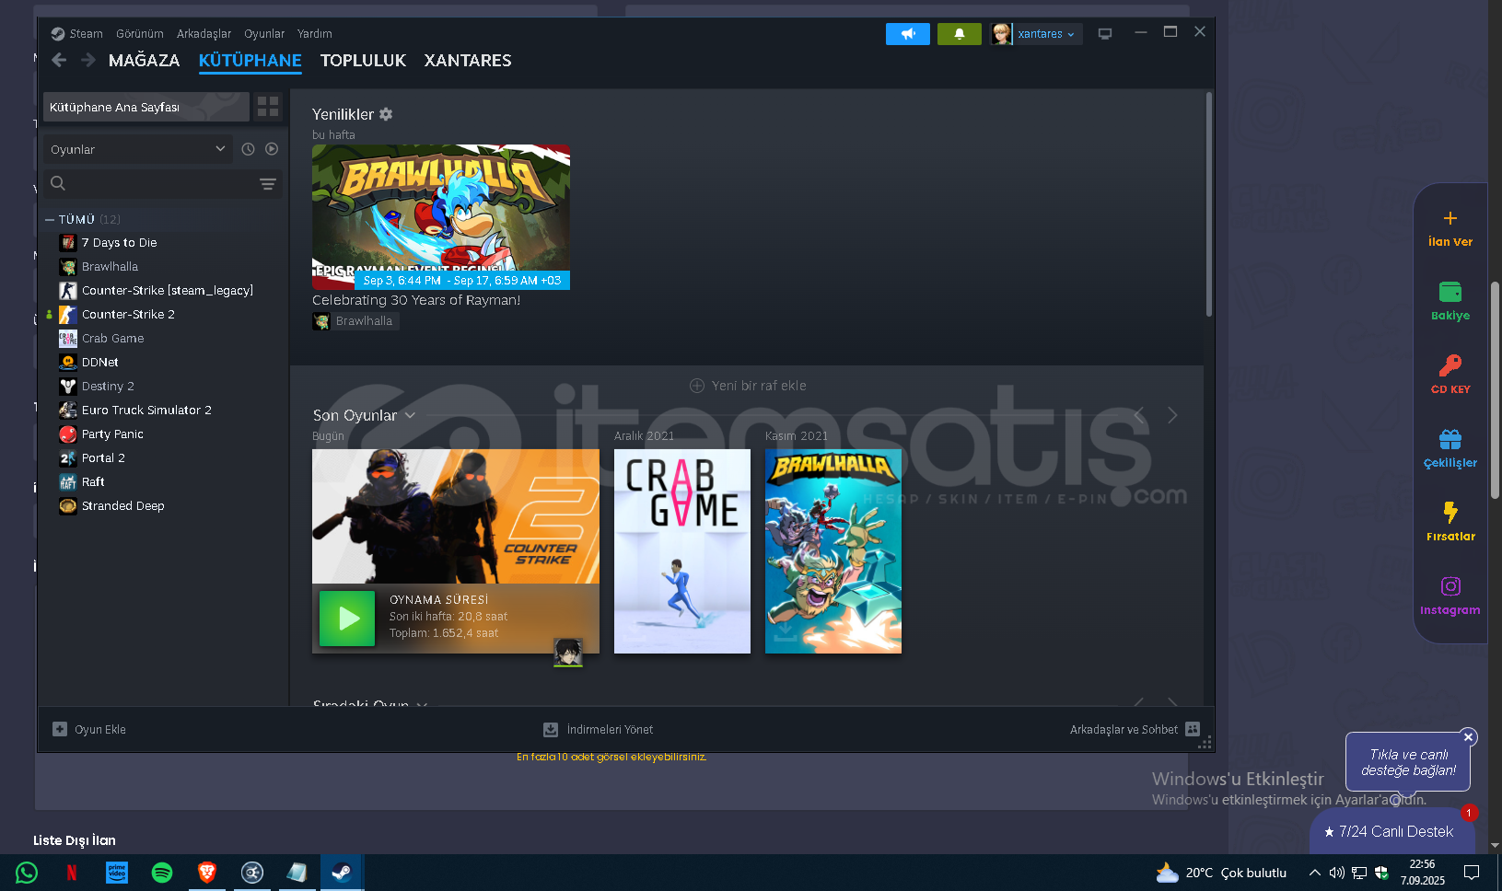Switch to Big Picture mode monitor icon

1105,34
